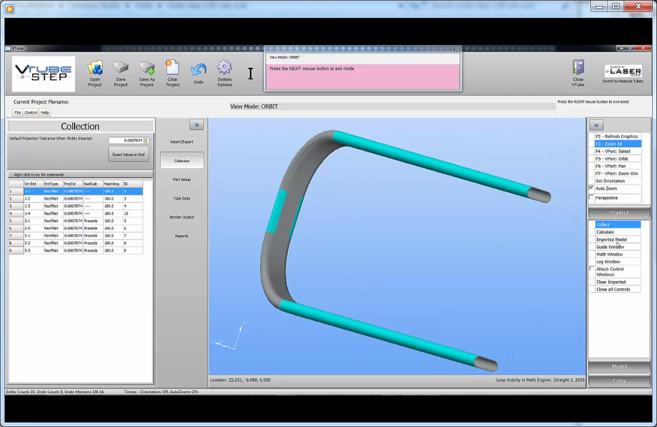Screen dimensions: 657x427
Task: Click Reset Values in Grid button
Action: [129, 154]
